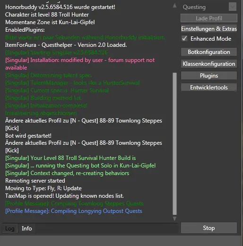Switch to the Log tab
243x246 pixels.
click(10, 228)
